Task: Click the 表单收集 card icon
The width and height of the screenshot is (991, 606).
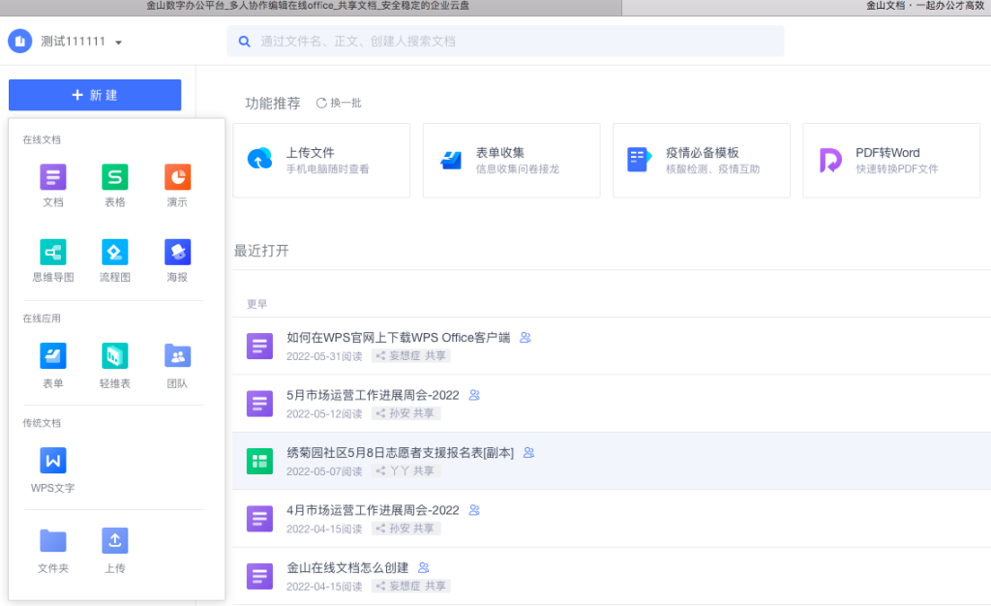Action: pyautogui.click(x=451, y=160)
